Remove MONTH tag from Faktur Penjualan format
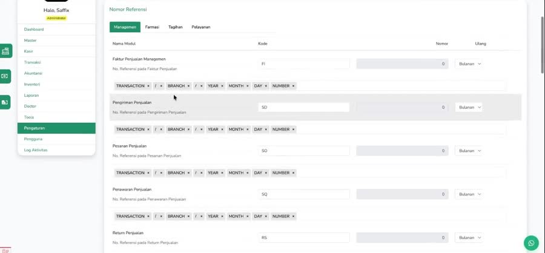This screenshot has height=253, width=545. point(248,86)
